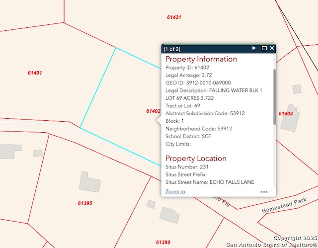
Task: Click the Property Location heading
Action: coord(196,159)
